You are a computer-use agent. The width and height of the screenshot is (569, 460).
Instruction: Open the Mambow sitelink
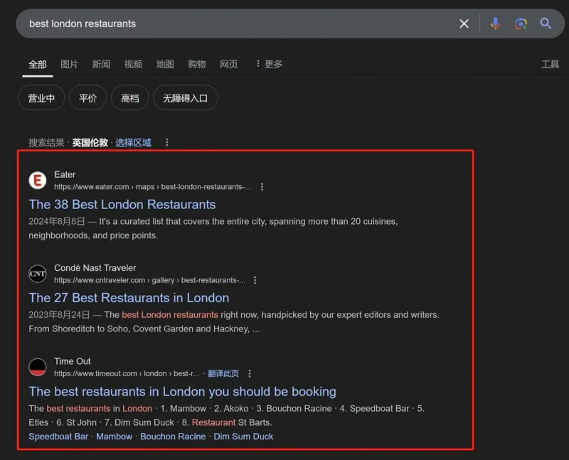pos(114,437)
